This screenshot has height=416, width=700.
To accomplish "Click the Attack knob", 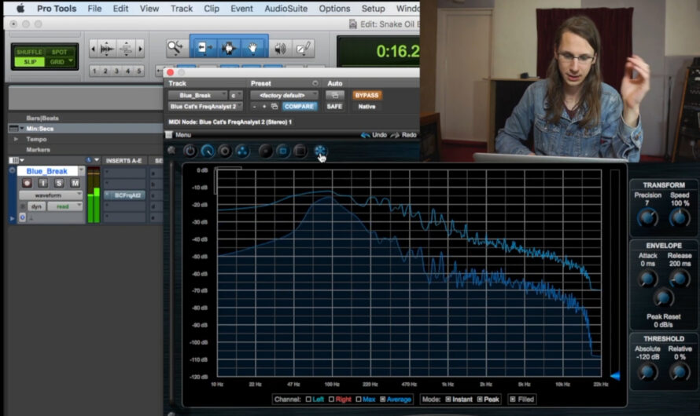I will [x=647, y=279].
